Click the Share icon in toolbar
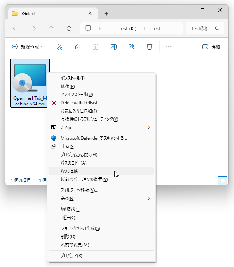234x267 pixels. pos(132,47)
